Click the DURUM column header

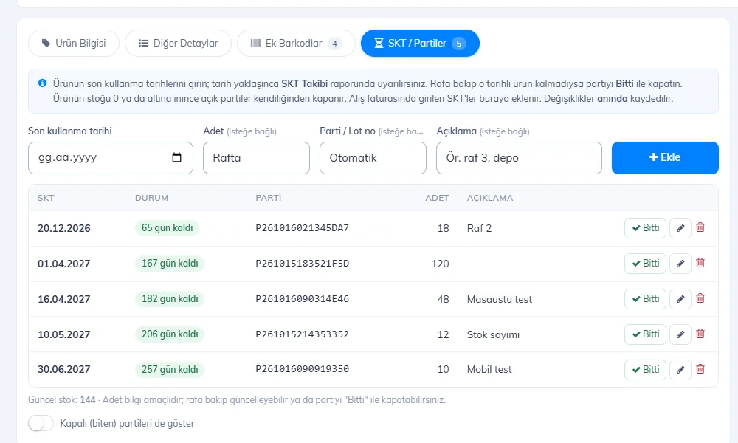pos(151,198)
